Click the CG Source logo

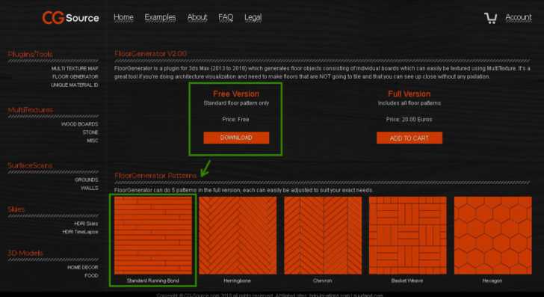tap(70, 18)
